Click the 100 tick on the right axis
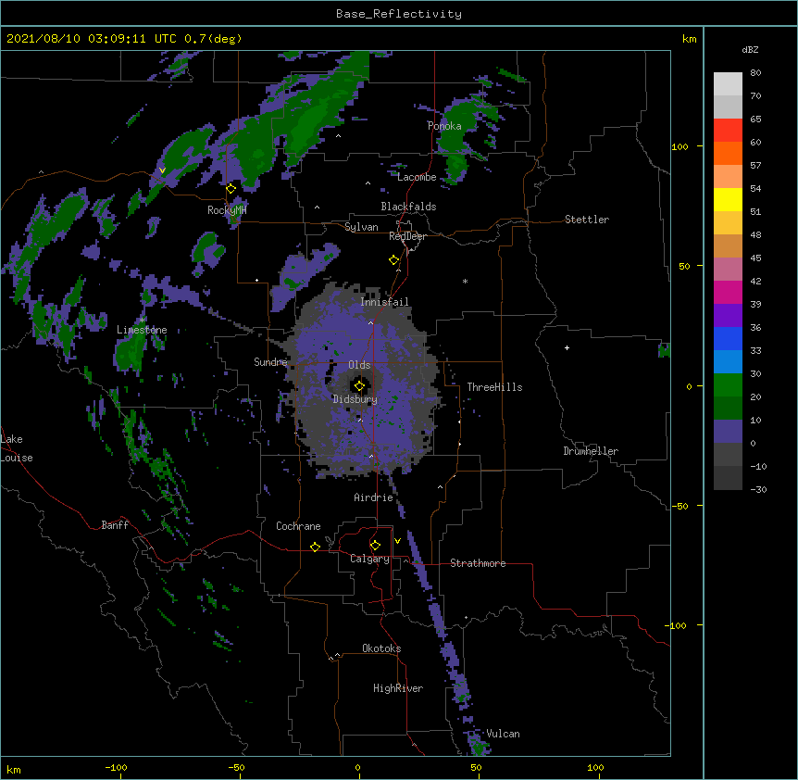 click(x=680, y=146)
